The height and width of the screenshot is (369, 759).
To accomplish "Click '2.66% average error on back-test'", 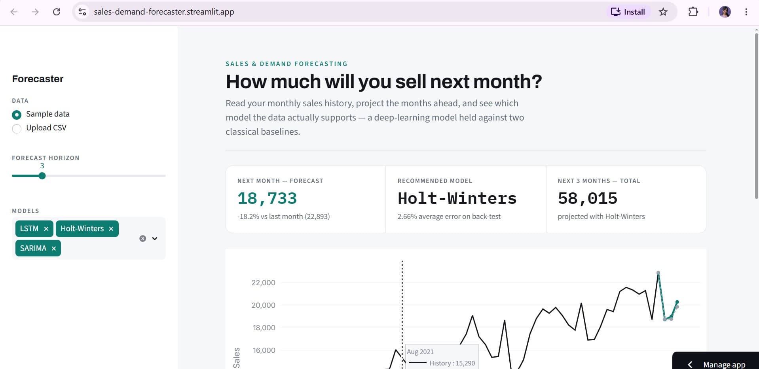I will click(449, 217).
